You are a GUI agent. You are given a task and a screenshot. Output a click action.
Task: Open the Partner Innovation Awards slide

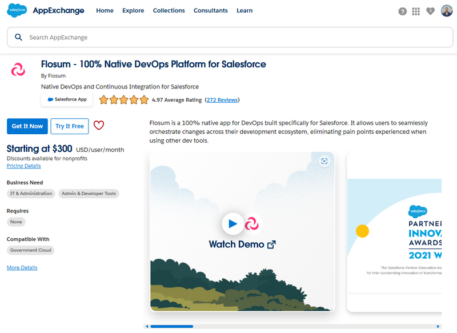pos(394,231)
